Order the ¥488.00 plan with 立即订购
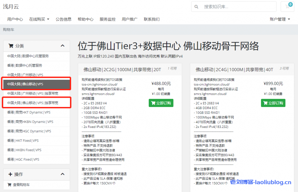This screenshot has height=192, width=298. coord(161,103)
